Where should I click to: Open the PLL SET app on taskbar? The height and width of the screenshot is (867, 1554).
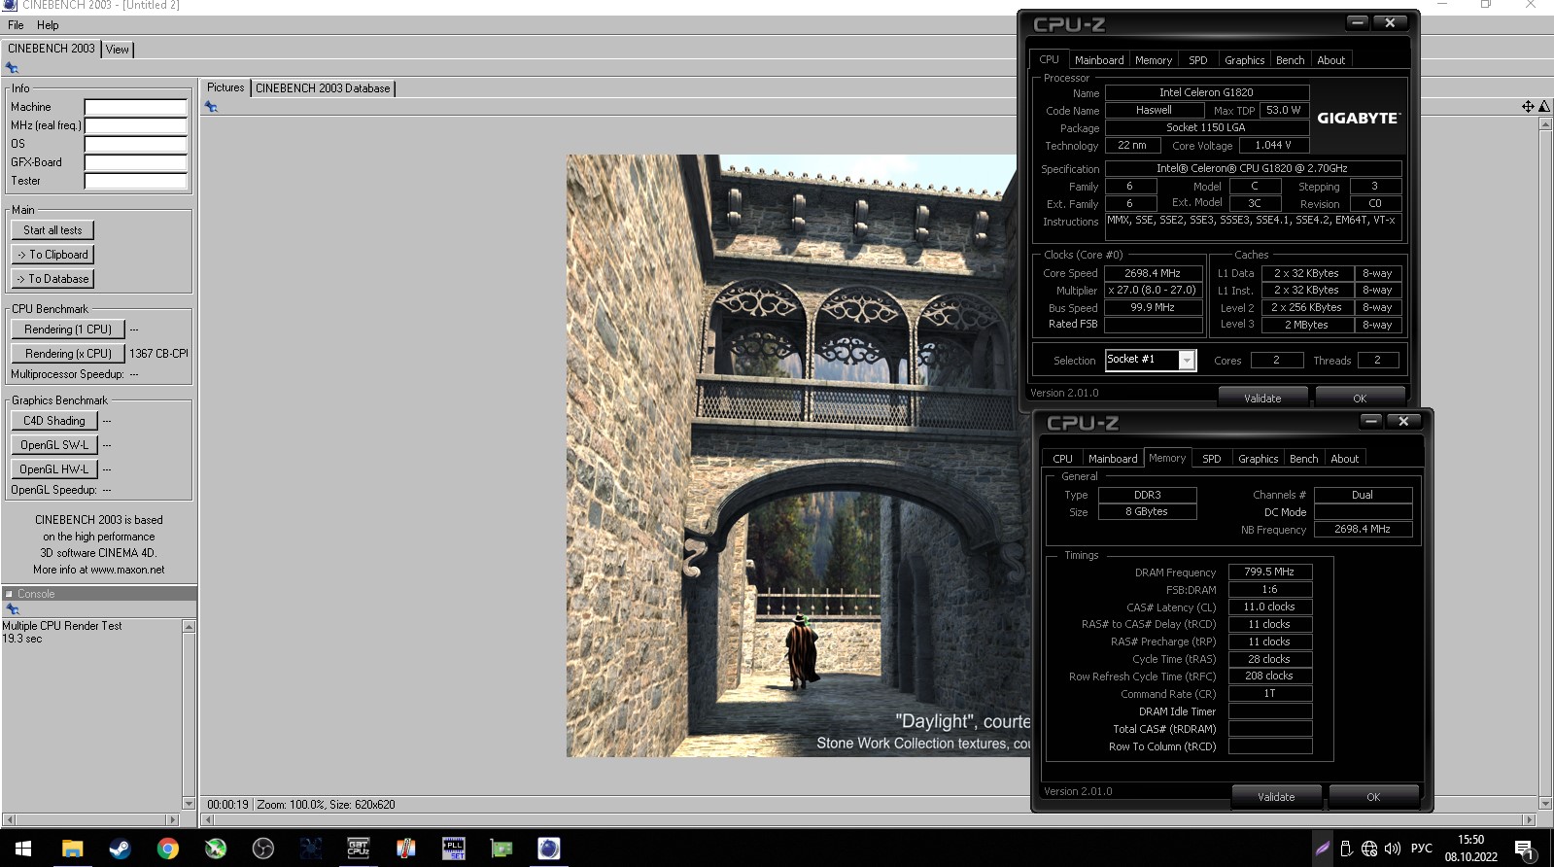coord(453,849)
